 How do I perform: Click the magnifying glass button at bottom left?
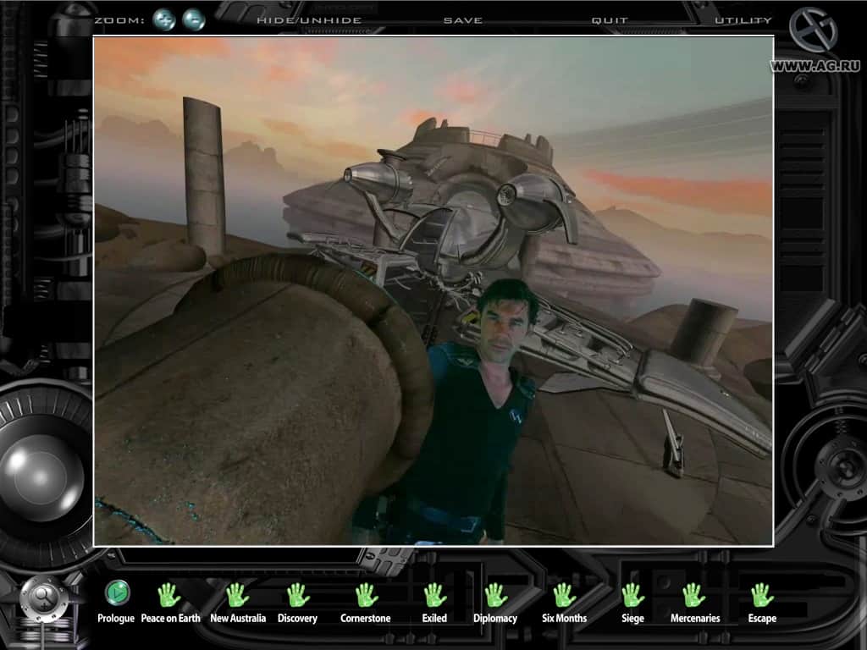point(43,598)
